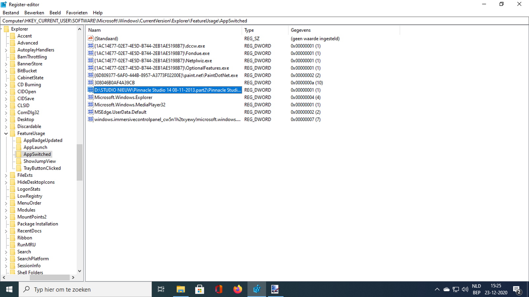This screenshot has width=529, height=297.
Task: Click the tree scroll down arrow
Action: click(80, 271)
